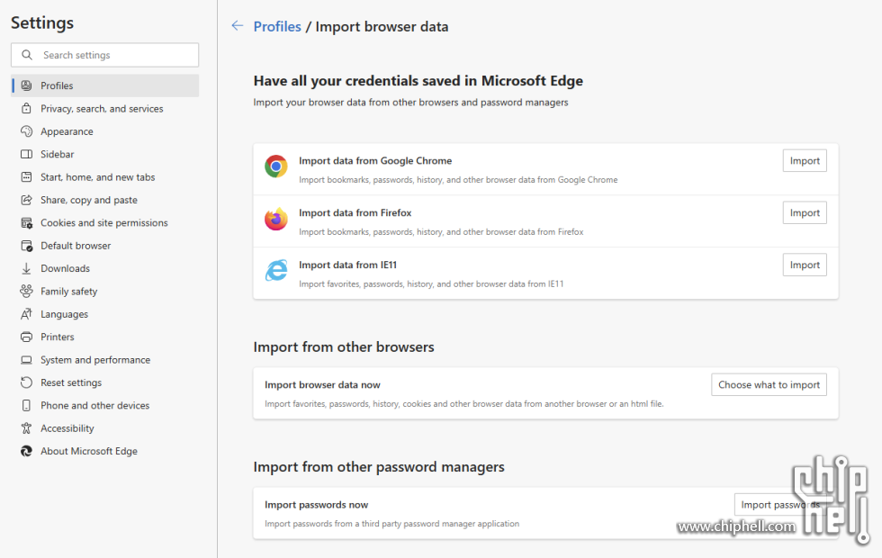Viewport: 882px width, 558px height.
Task: Click the Cookies and site permissions icon
Action: [x=26, y=223]
